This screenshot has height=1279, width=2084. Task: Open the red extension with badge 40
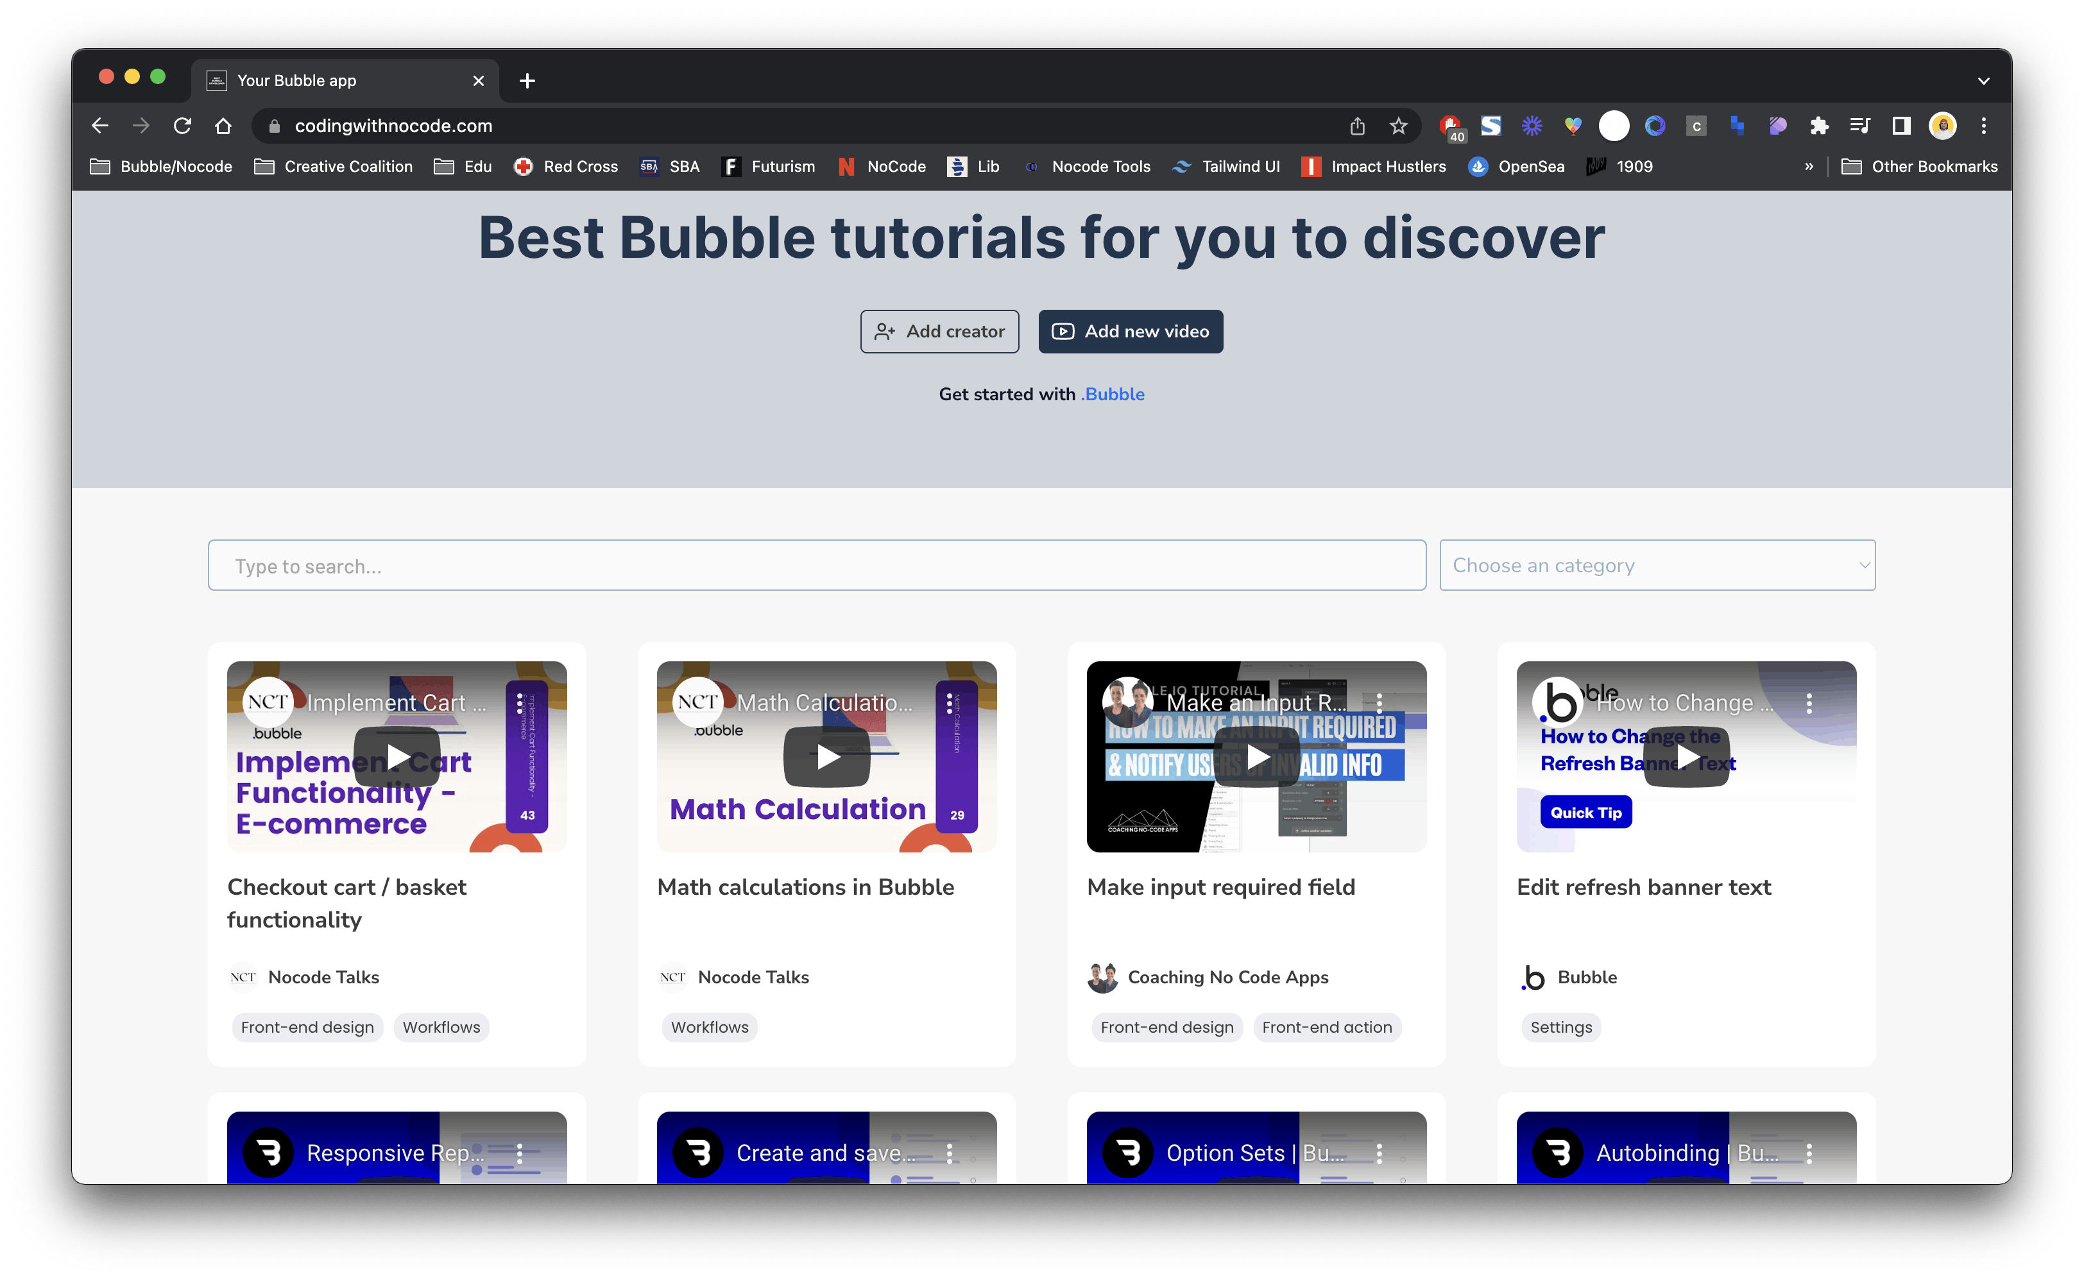point(1451,127)
